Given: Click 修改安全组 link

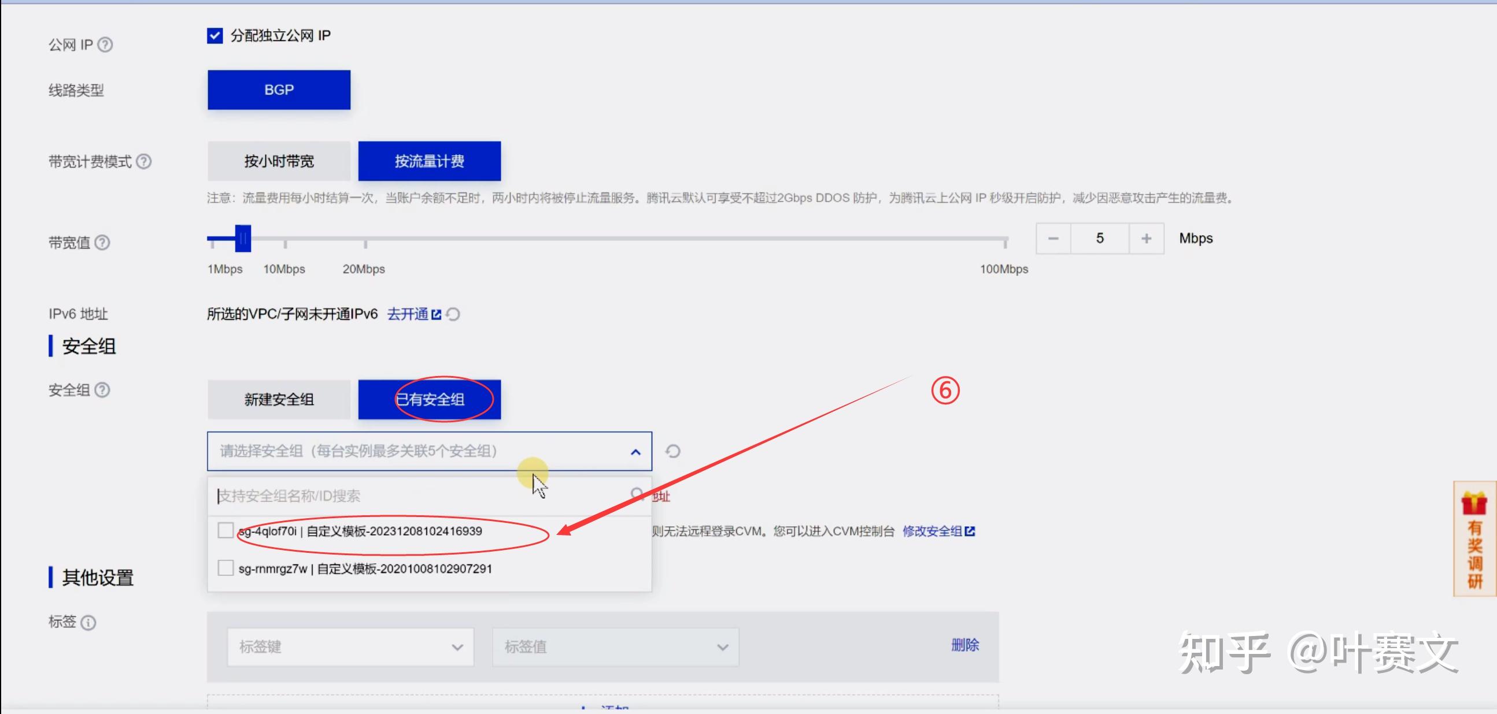Looking at the screenshot, I should tap(932, 531).
